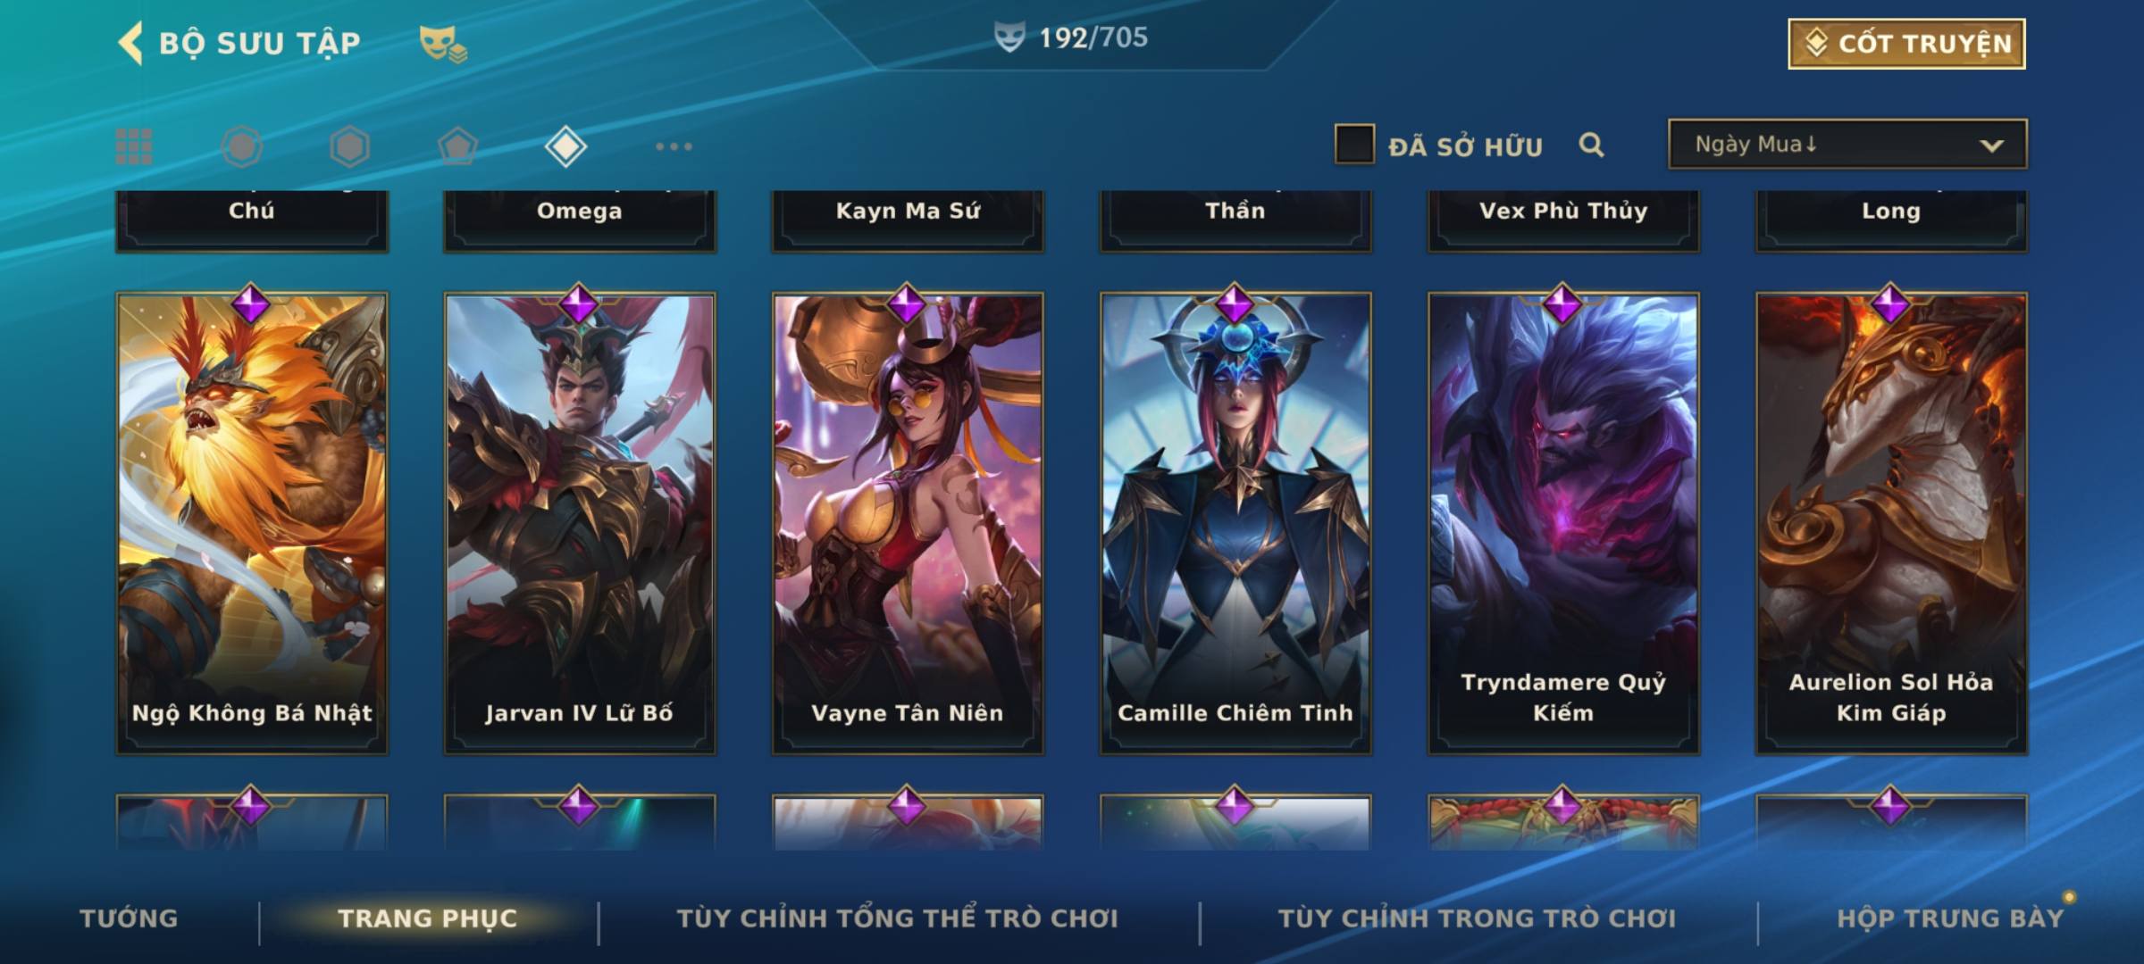The image size is (2144, 964).
Task: Open Tùy Chỉnh Trong Trò Chơi tab
Action: coord(1477,918)
